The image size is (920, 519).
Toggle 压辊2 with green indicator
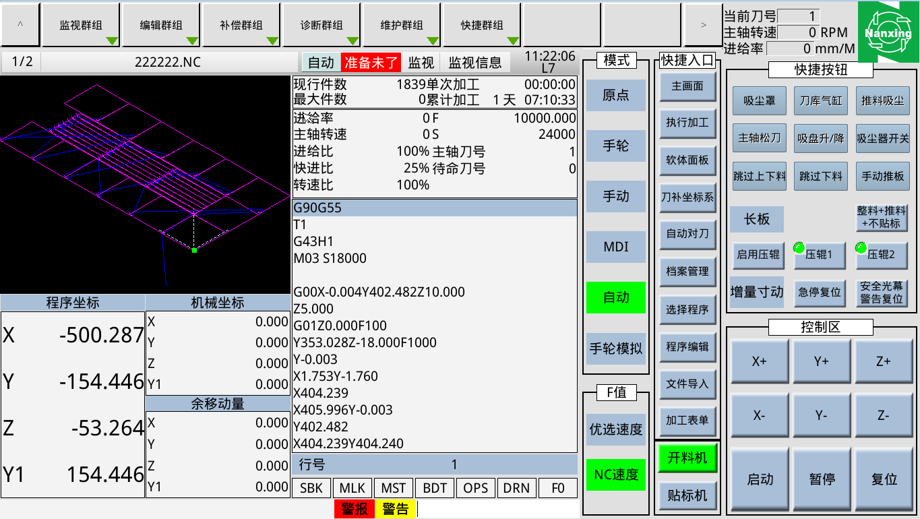point(882,255)
